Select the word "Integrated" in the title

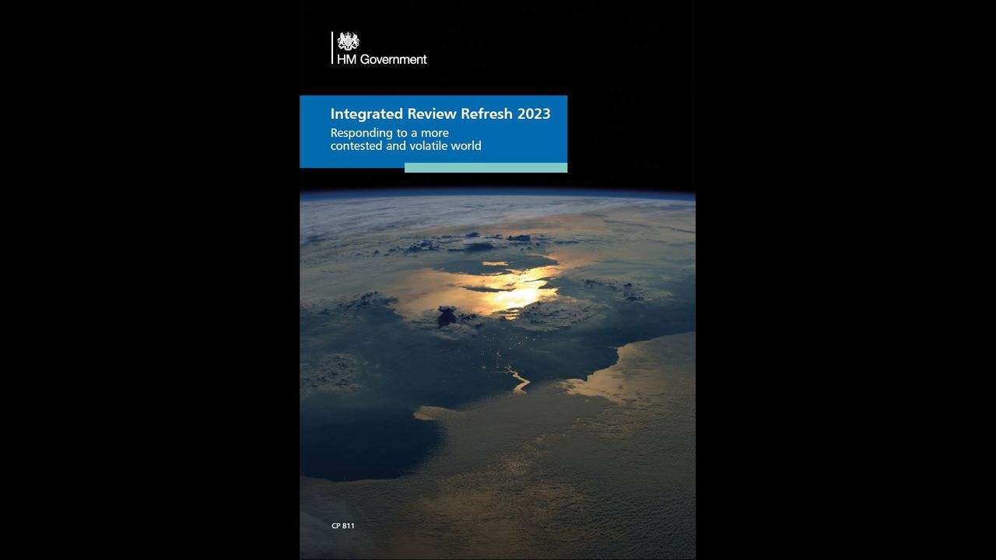366,114
